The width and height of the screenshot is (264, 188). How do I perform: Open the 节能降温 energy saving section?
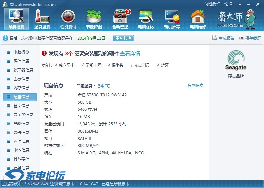[x=94, y=19]
